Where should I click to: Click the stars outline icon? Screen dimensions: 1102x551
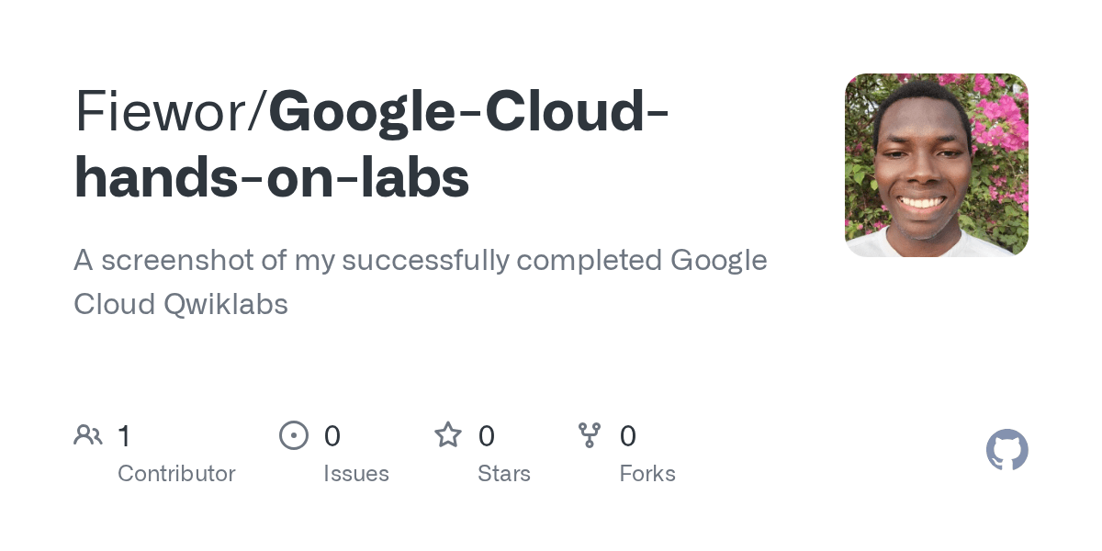coord(448,434)
